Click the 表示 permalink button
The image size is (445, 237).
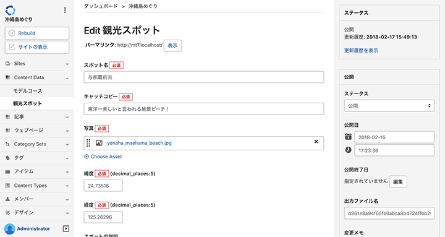tap(172, 46)
